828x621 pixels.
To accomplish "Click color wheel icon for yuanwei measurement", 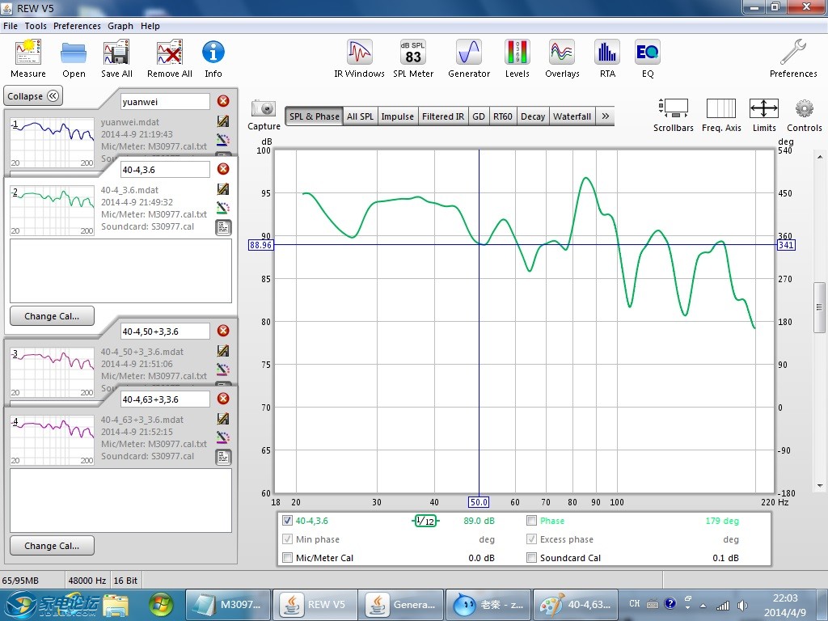I will coord(223,140).
